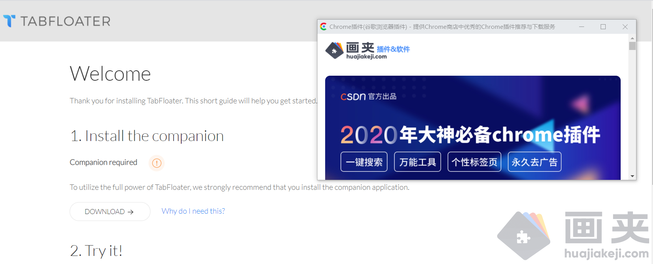This screenshot has height=264, width=653.
Task: Click the huajiakeji diamond logo in popup
Action: pyautogui.click(x=334, y=51)
